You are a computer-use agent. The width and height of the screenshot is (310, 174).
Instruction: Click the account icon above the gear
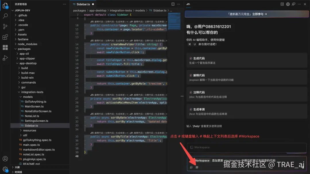point(5,159)
